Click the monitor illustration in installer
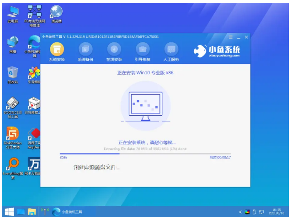Viewport: 292px width, 220px height. click(x=145, y=106)
